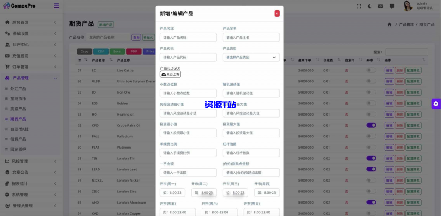Sort table by ID column arrows

click(x=86, y=60)
